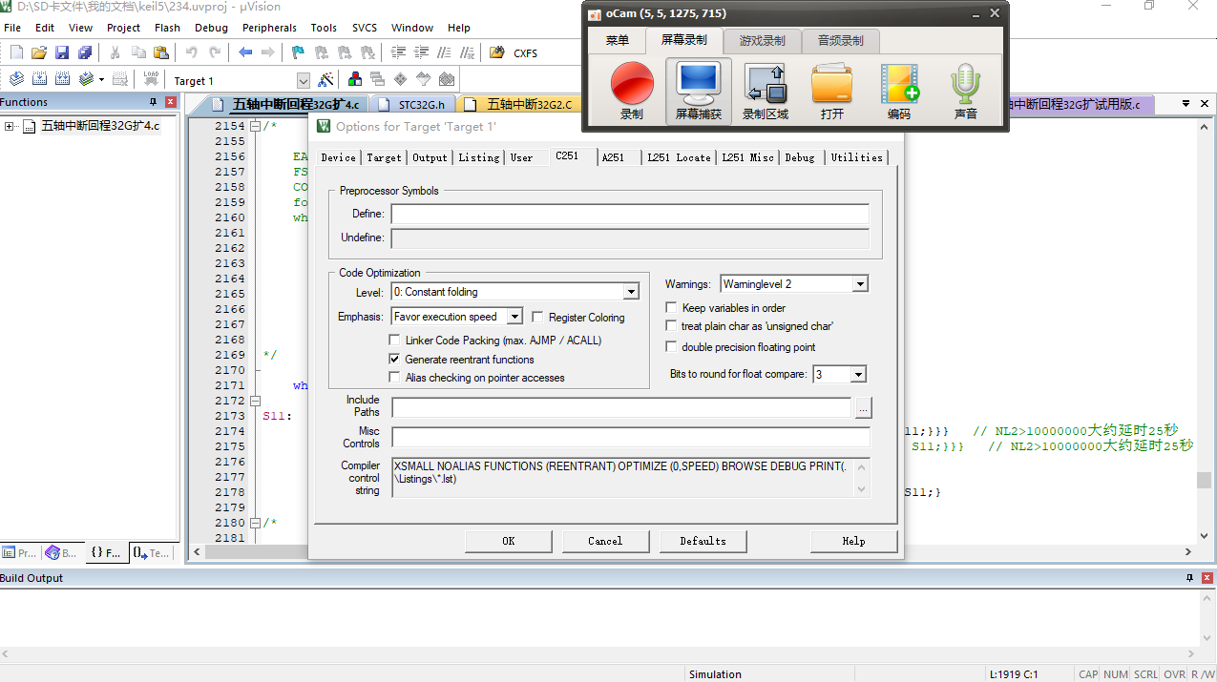1217x682 pixels.
Task: Click the Paste clipboard icon
Action: click(161, 52)
